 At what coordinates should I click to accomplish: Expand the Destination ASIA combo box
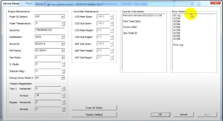coord(63,37)
